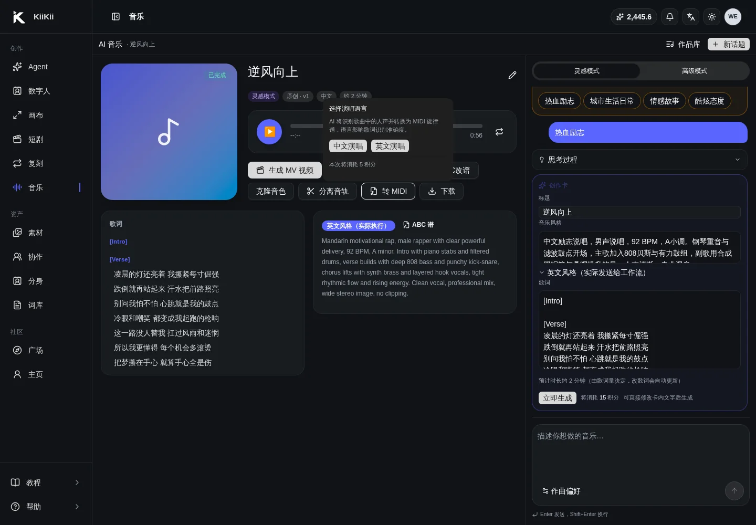Select 城市生活日常 style chip

coord(612,101)
